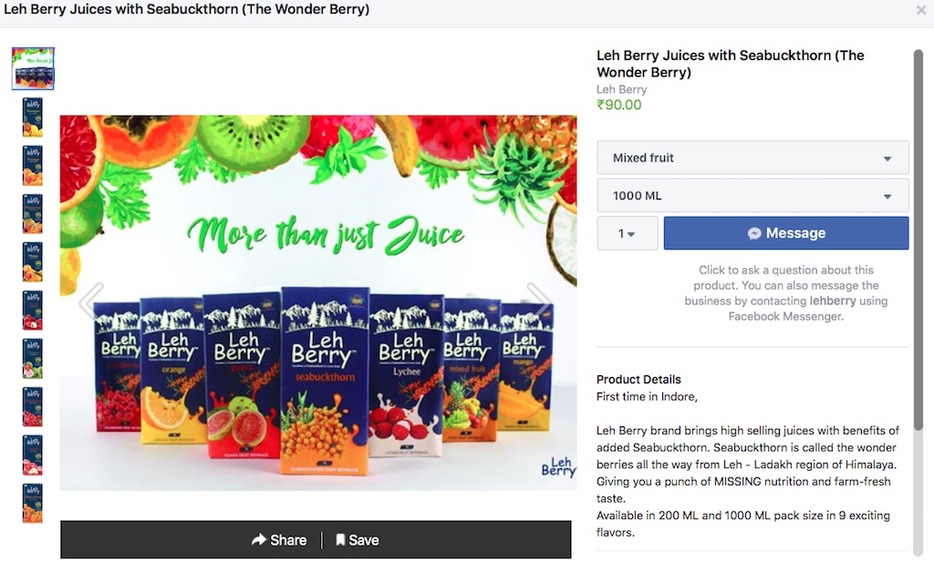The image size is (934, 572).
Task: Show the previous product image
Action: click(90, 301)
